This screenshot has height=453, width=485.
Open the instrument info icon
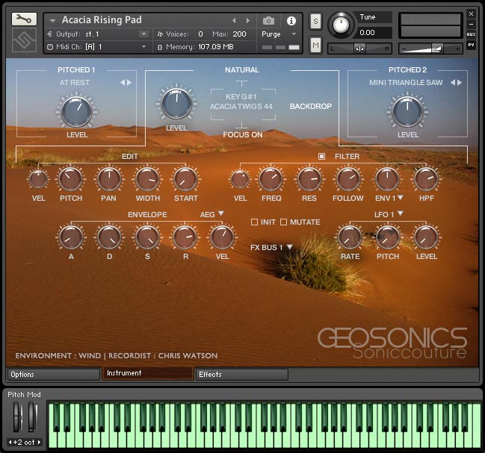[291, 21]
